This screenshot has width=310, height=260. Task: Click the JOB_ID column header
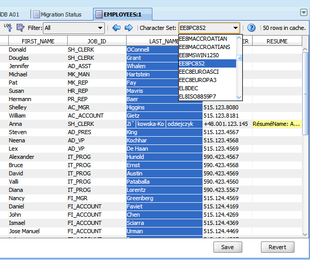(97, 41)
